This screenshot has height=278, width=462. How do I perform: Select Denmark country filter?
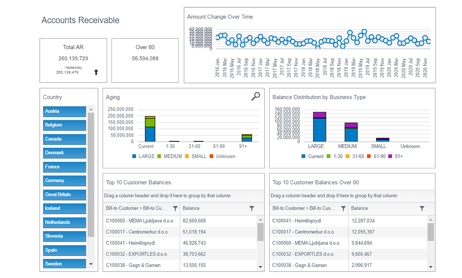(x=64, y=153)
